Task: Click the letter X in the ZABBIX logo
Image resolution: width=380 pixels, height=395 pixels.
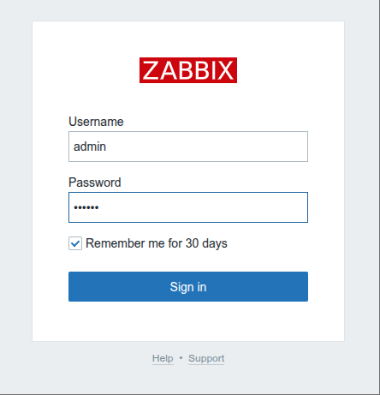Action: click(x=226, y=70)
